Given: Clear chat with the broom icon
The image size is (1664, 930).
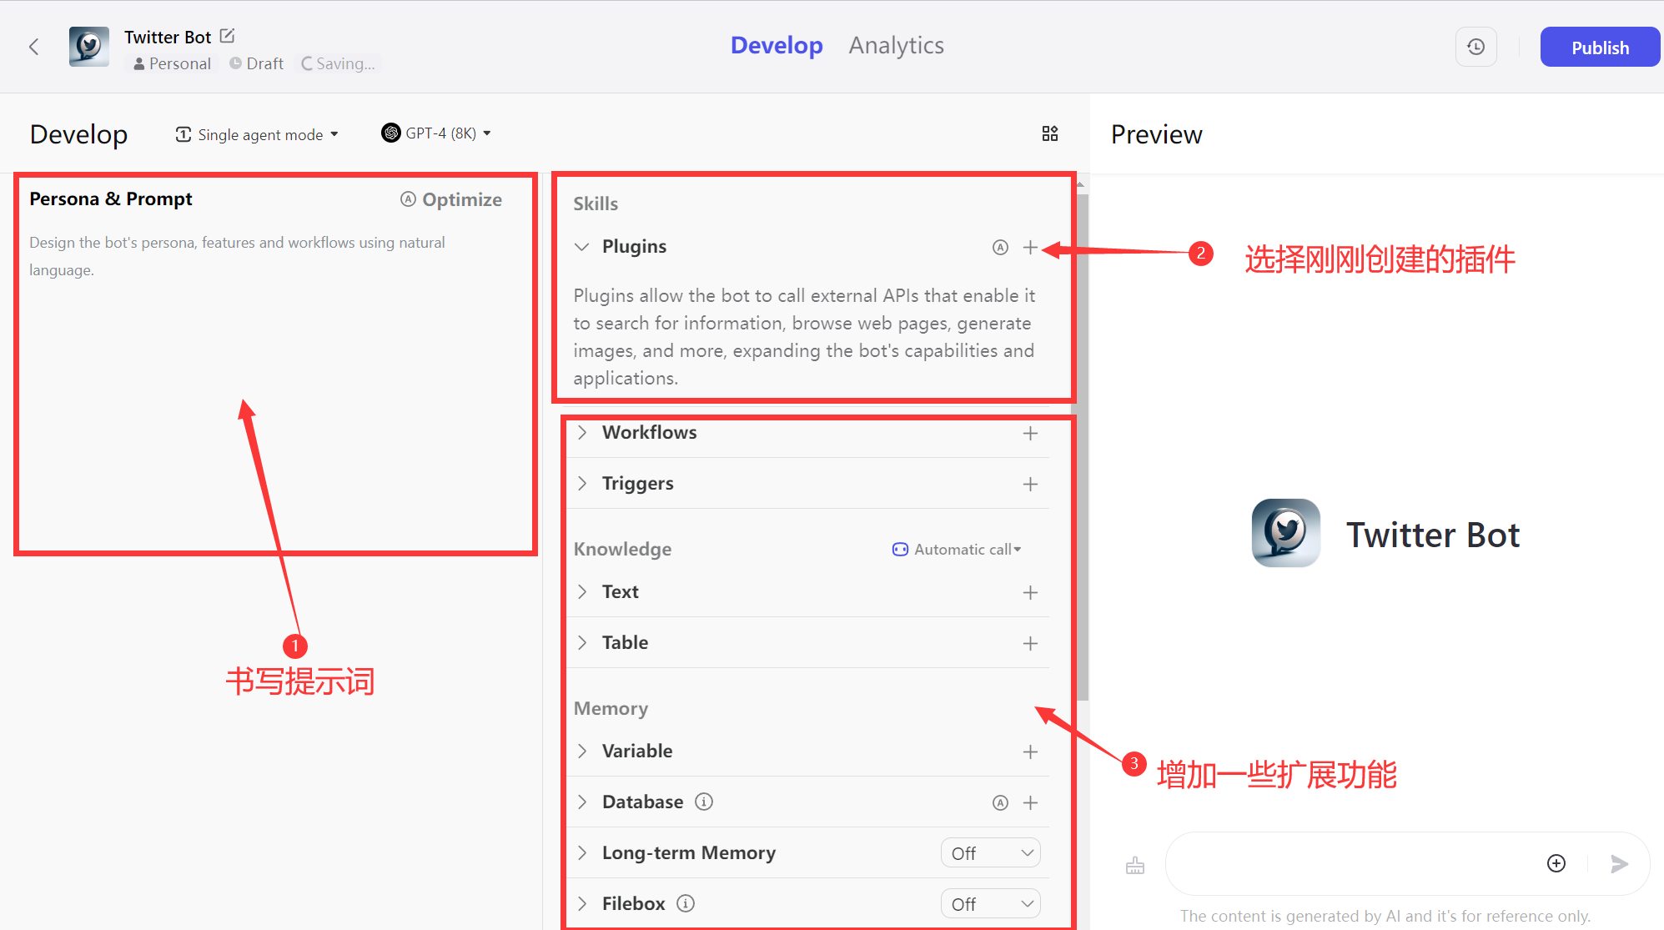Looking at the screenshot, I should [x=1135, y=865].
